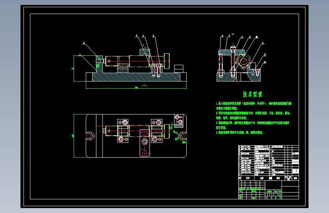
Task: Select the last technical requirement line numbered 4
Action: click(239, 133)
